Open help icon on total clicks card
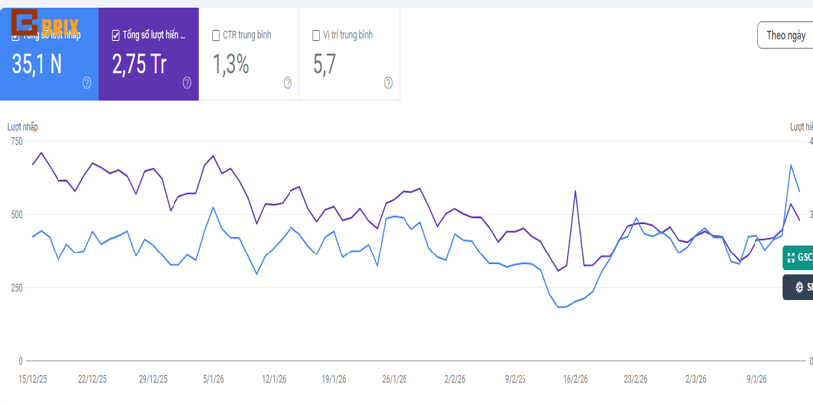Screen dimensions: 813x404 [x=87, y=83]
